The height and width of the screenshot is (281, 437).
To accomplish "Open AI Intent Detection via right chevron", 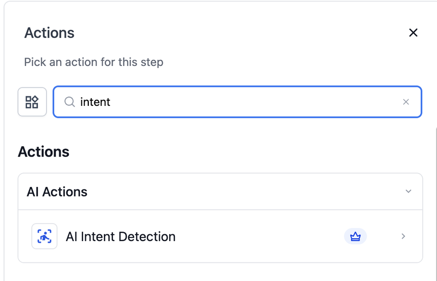I will (x=403, y=236).
